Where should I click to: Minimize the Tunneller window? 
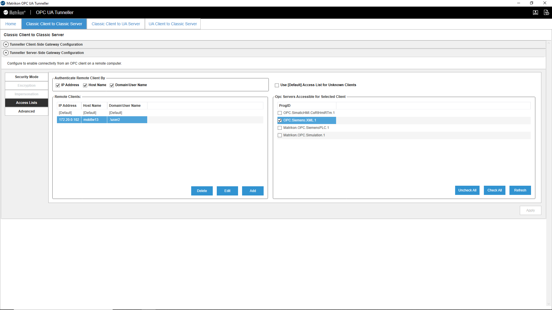pos(519,3)
